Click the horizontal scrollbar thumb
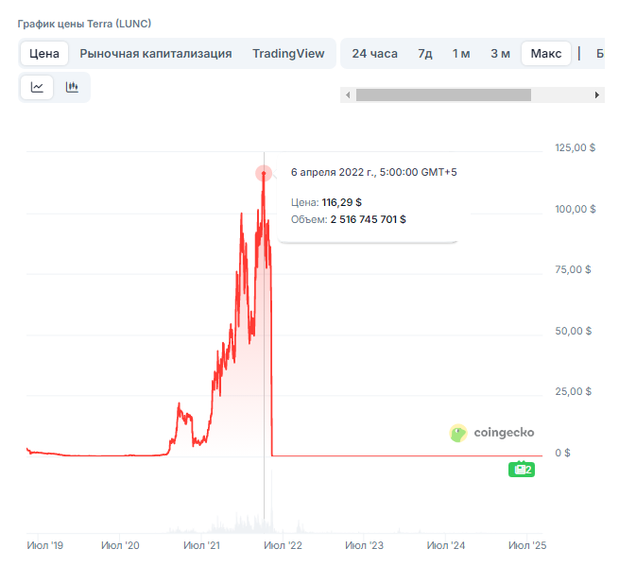This screenshot has height=566, width=619. coord(443,95)
